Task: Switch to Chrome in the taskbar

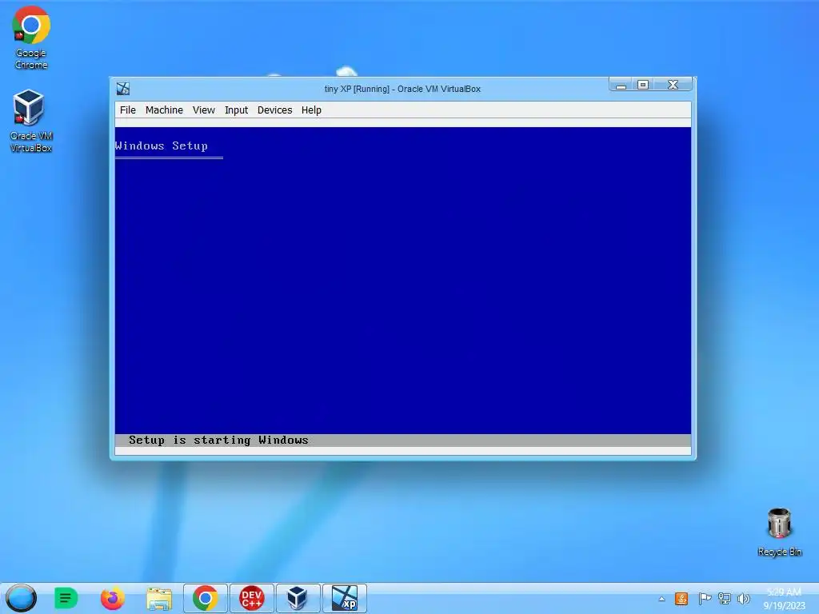Action: pyautogui.click(x=206, y=598)
